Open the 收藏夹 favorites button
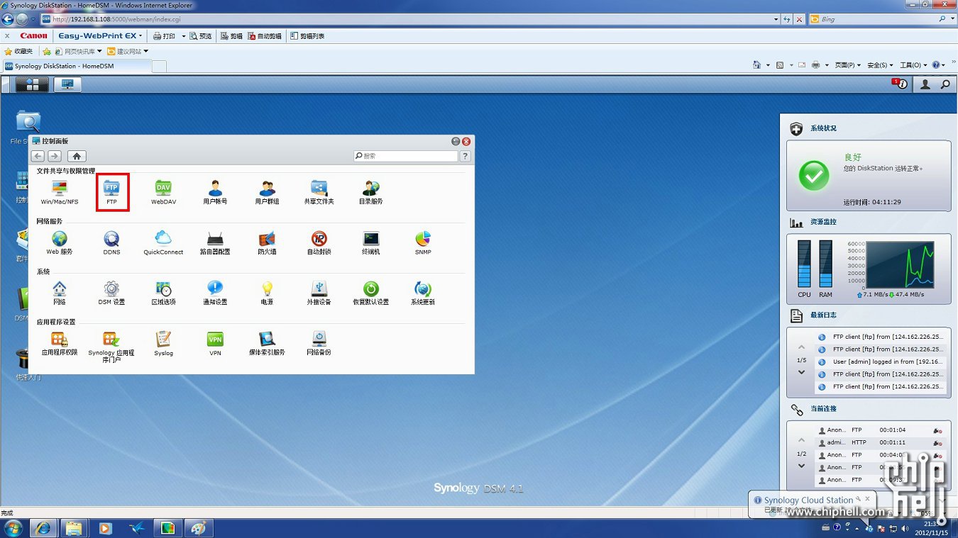Screen dimensions: 958x538 point(19,51)
